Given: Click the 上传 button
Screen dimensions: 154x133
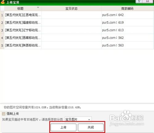Looking at the screenshot, I should (x=63, y=127).
